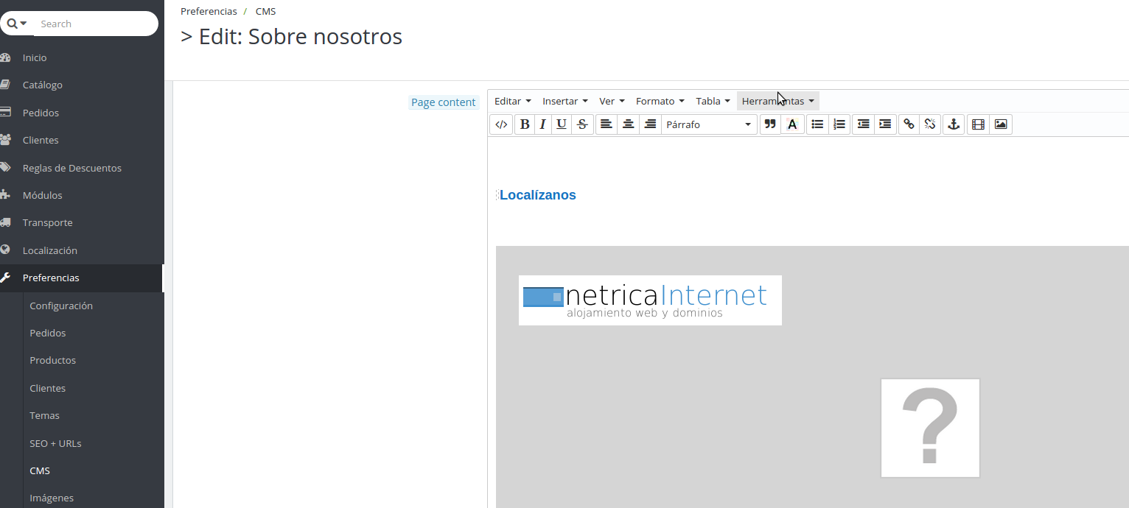
Task: Center align the text
Action: [628, 124]
